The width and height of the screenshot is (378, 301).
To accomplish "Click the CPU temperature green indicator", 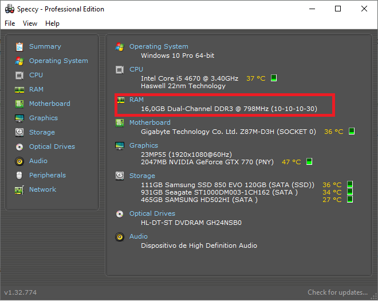I will (274, 78).
